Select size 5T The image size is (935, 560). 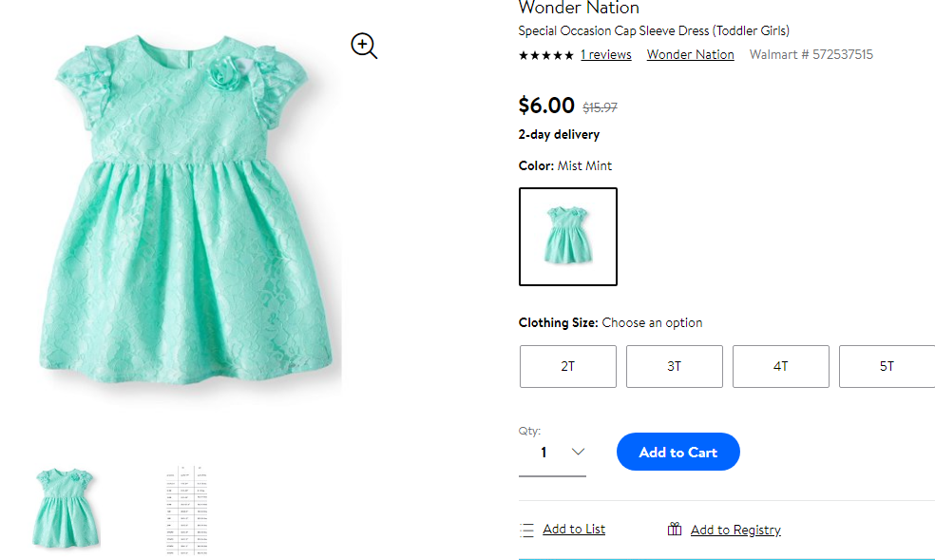[887, 366]
